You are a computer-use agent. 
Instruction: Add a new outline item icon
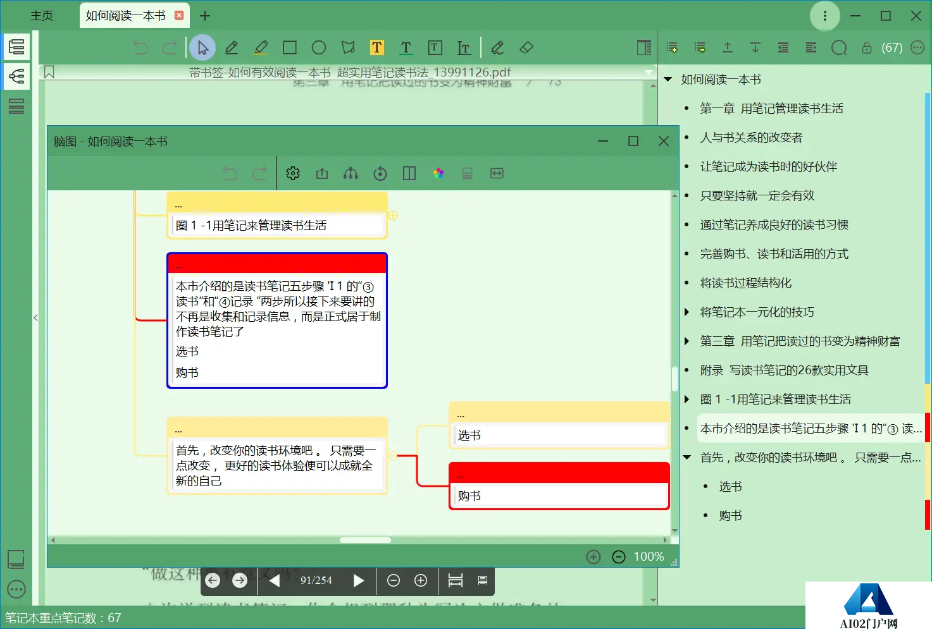tap(672, 47)
